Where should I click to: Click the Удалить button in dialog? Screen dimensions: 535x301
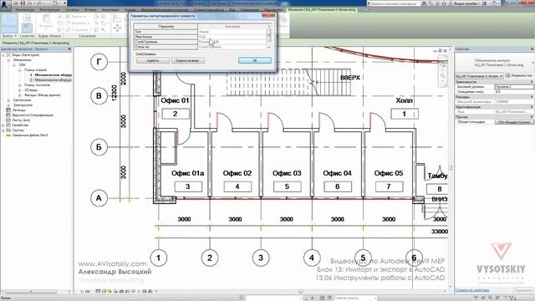(153, 60)
